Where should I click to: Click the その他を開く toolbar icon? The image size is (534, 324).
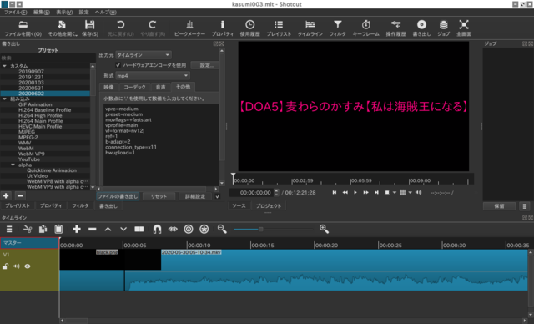pos(62,28)
